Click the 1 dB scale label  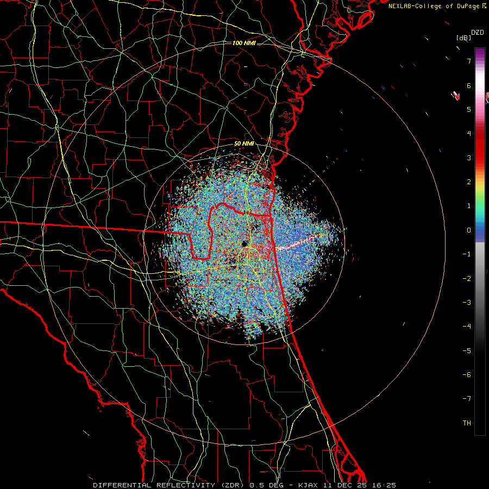coord(469,206)
